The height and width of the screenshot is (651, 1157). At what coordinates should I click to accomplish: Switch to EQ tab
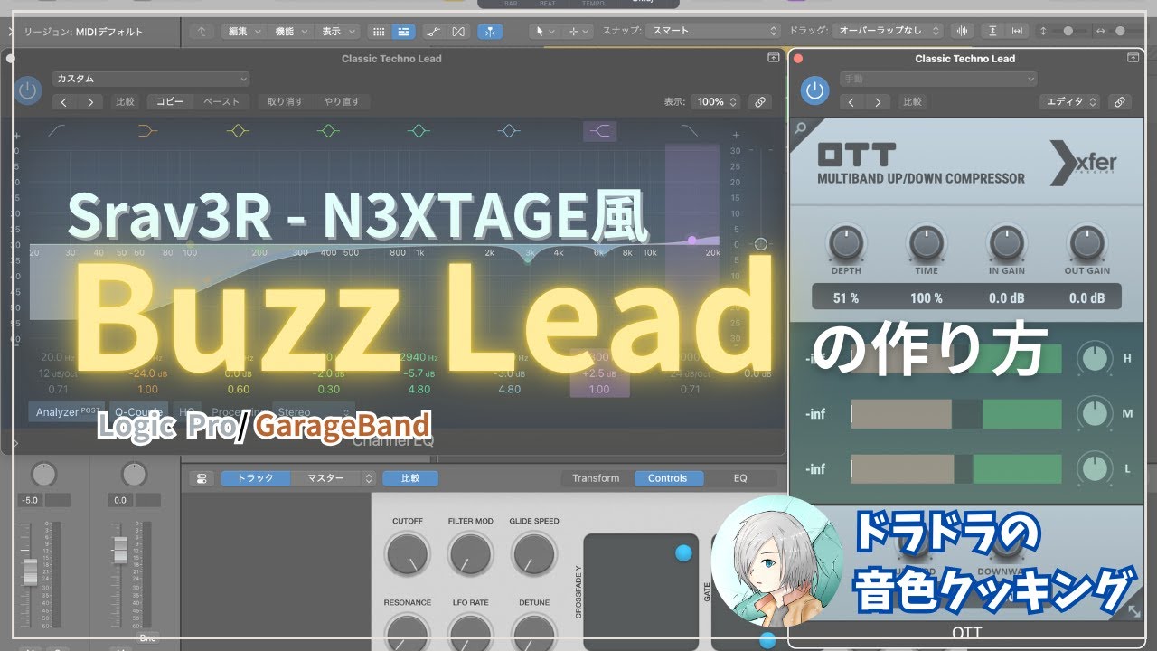(x=739, y=478)
